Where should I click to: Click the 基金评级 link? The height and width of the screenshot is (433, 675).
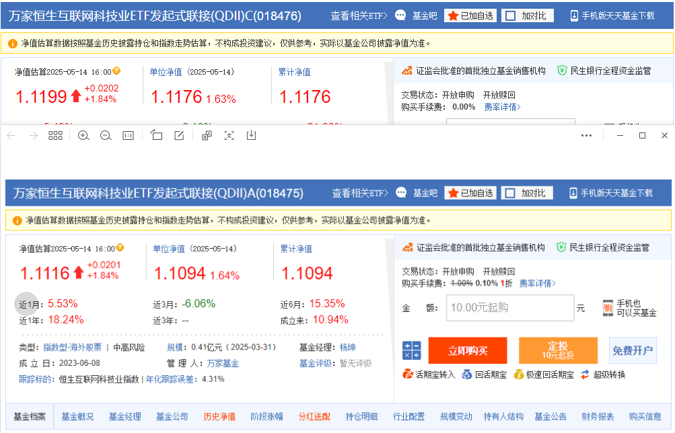pos(316,363)
